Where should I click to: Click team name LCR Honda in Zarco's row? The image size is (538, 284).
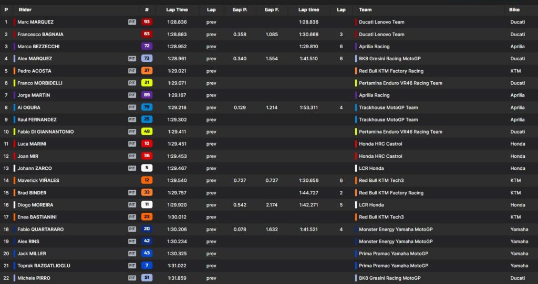(371, 168)
